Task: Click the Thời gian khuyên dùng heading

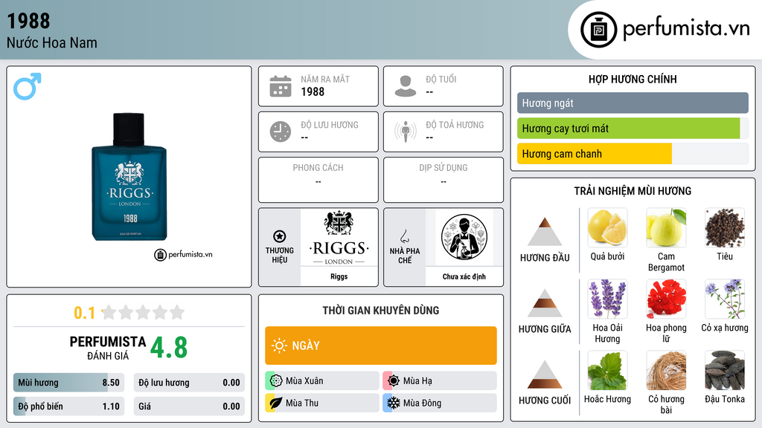Action: (x=381, y=310)
